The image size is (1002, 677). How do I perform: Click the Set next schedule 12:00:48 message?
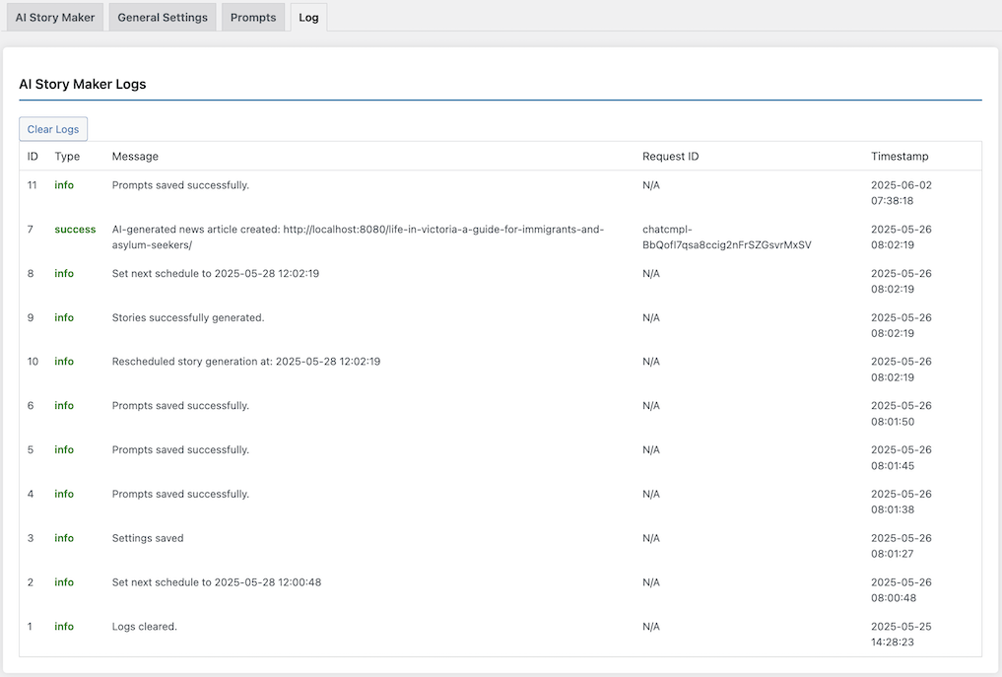[x=217, y=582]
